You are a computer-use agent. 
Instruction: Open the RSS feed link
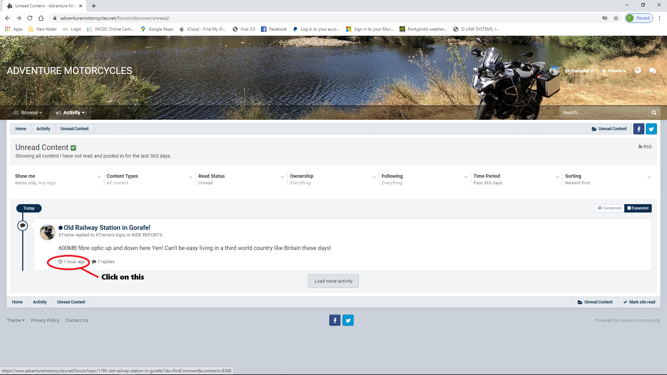click(x=645, y=147)
